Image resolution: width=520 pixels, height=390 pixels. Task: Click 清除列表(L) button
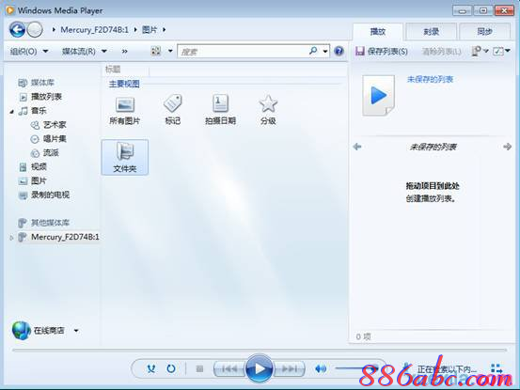pyautogui.click(x=441, y=52)
